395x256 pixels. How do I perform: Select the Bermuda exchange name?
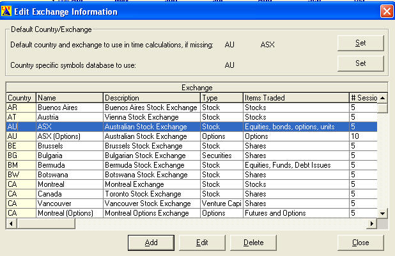[x=70, y=165]
